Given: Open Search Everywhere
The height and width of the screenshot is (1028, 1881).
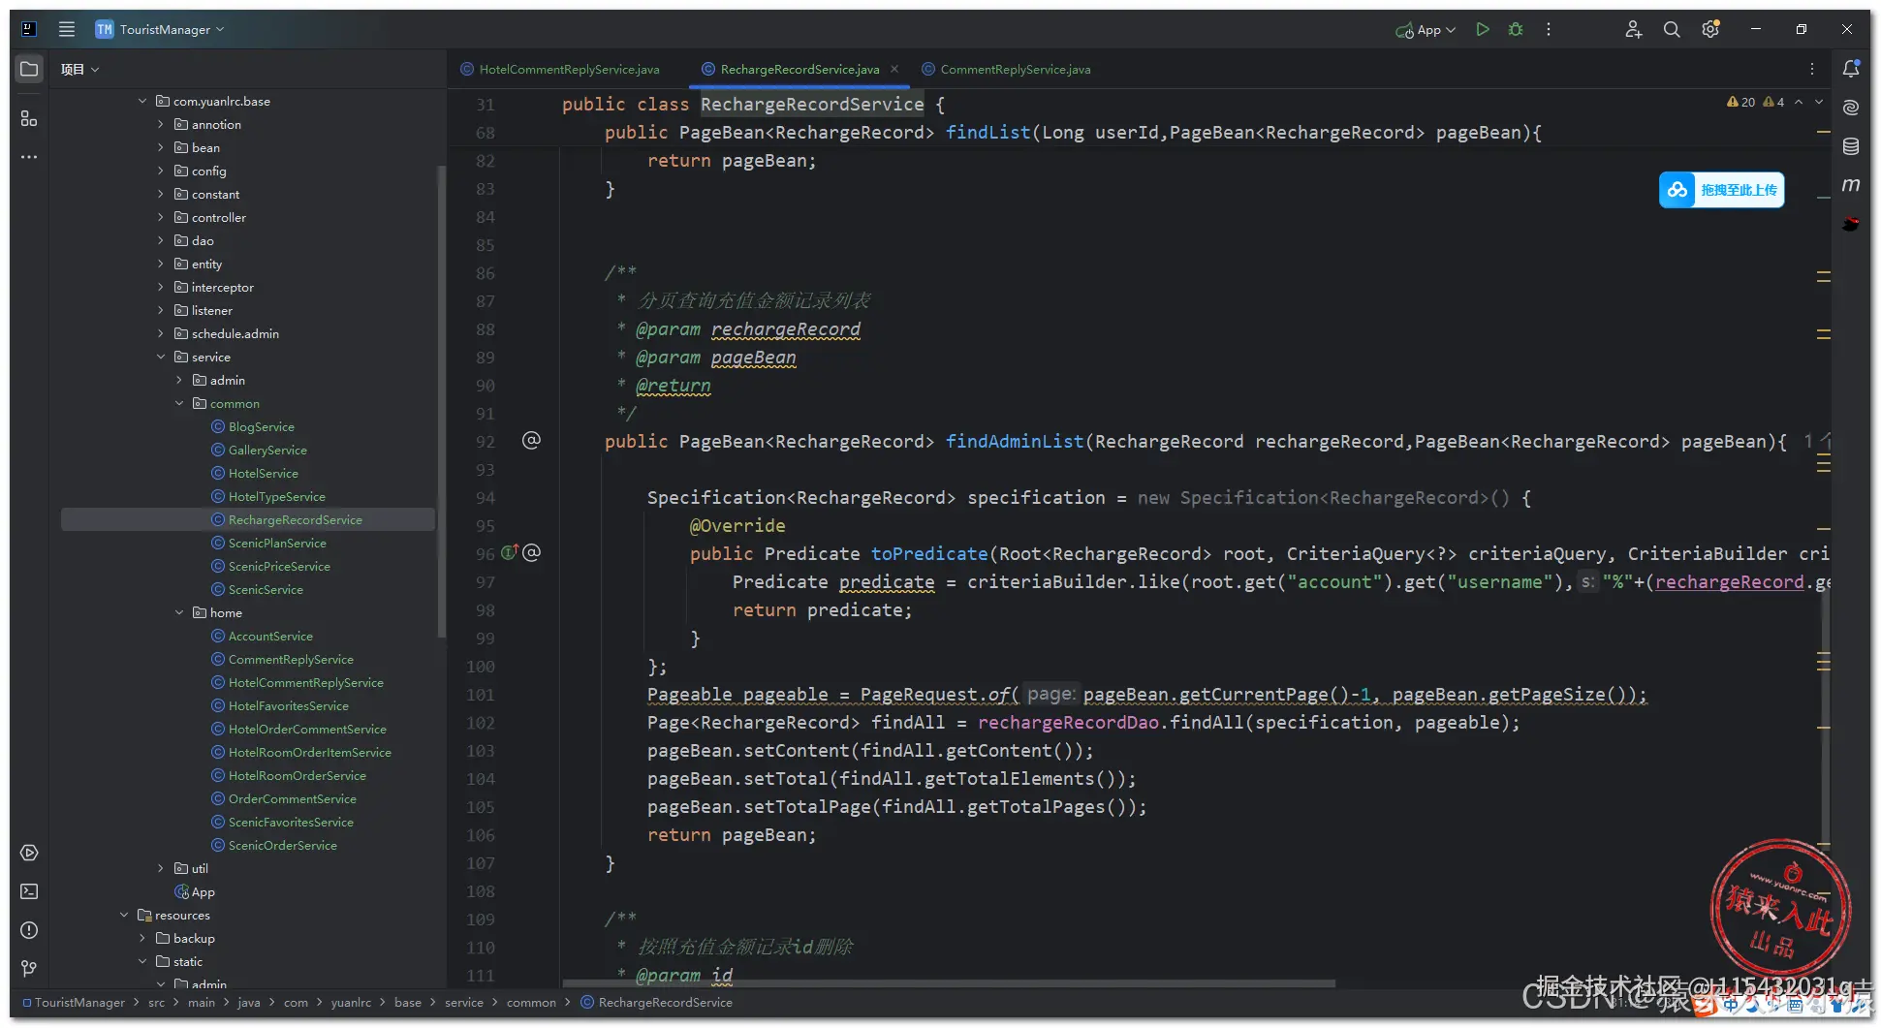Looking at the screenshot, I should [x=1672, y=29].
